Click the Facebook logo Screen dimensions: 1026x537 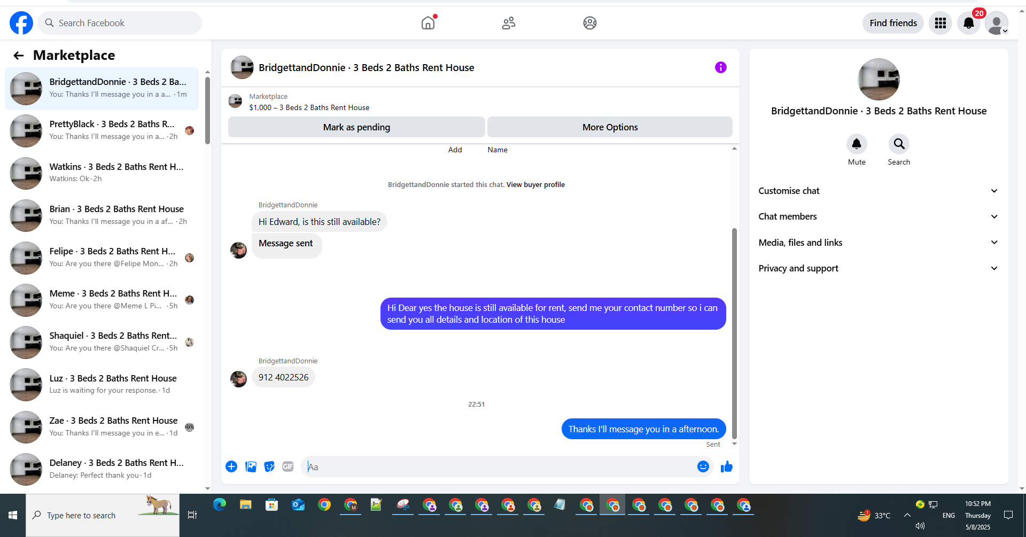(21, 23)
